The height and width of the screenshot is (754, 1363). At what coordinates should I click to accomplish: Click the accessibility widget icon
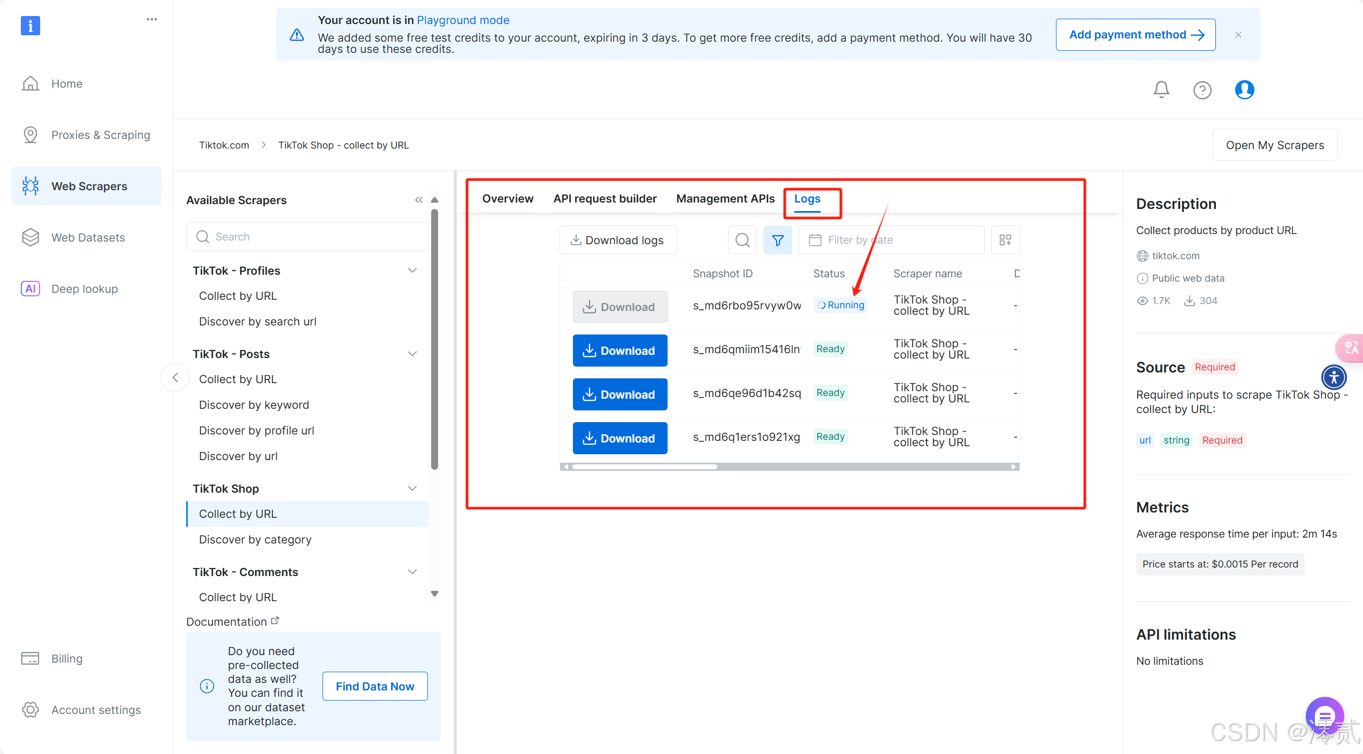pos(1334,377)
